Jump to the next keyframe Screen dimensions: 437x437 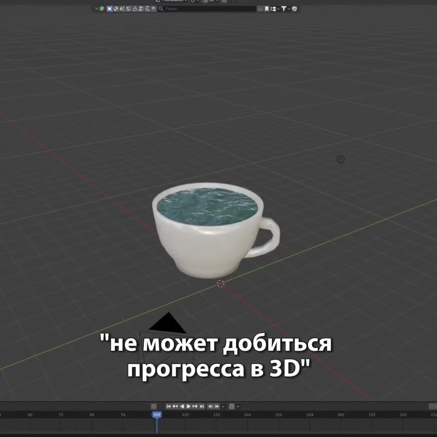pos(195,406)
